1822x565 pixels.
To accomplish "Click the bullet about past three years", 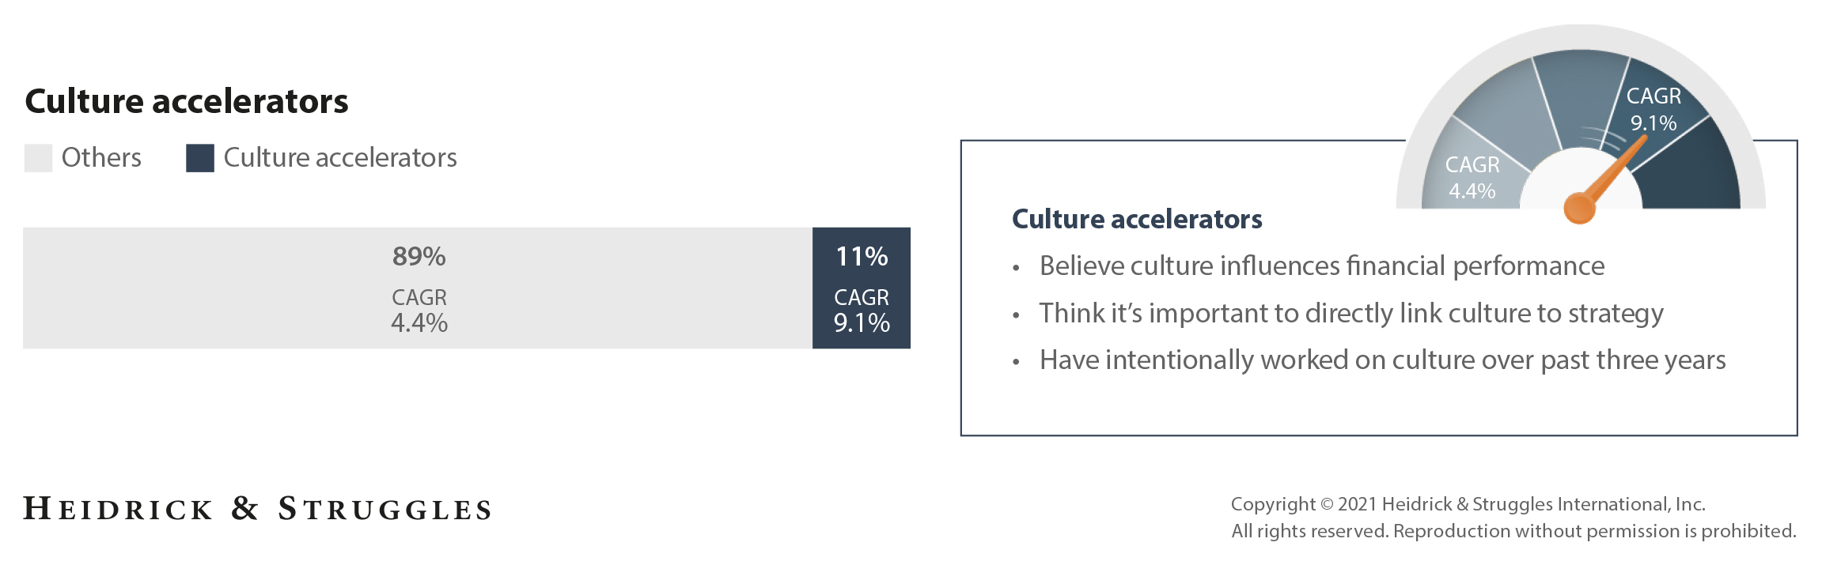I will pos(1382,360).
